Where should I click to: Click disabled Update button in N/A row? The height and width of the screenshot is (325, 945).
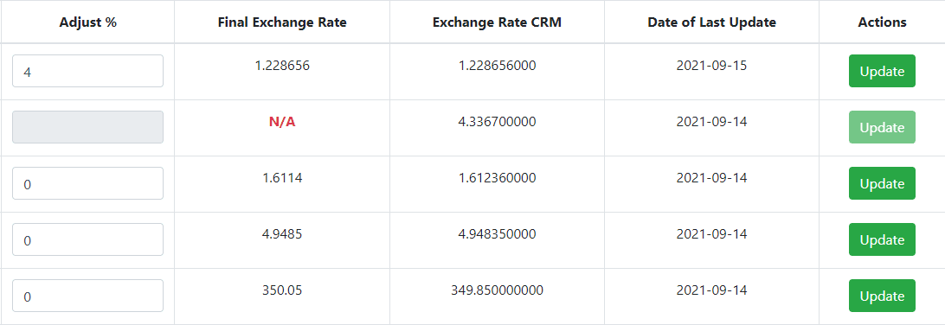click(882, 127)
